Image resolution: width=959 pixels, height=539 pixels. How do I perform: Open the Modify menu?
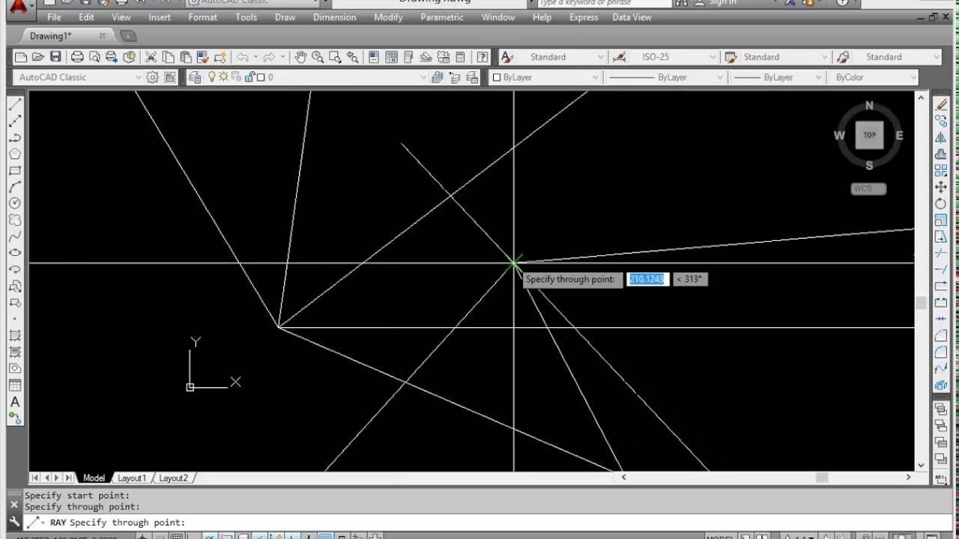388,17
